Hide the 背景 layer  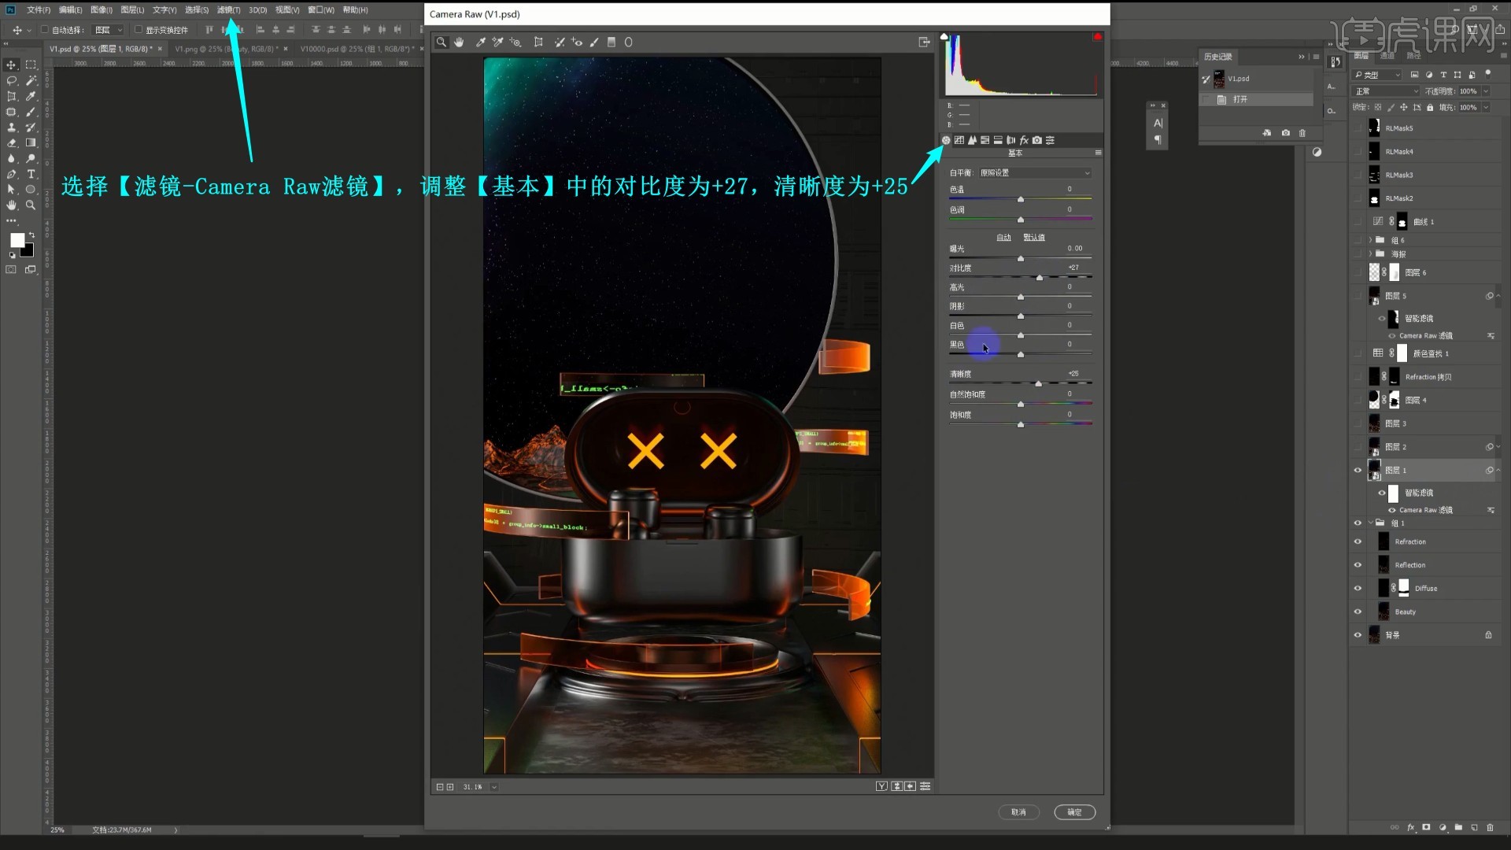pyautogui.click(x=1358, y=635)
